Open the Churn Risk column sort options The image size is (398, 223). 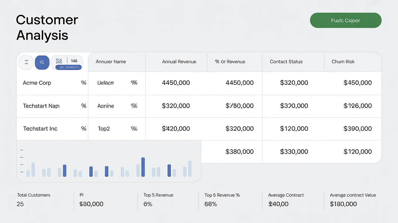[x=343, y=62]
